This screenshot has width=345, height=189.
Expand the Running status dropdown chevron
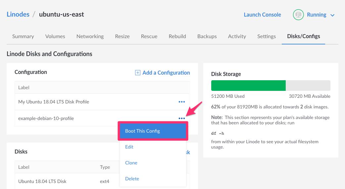click(x=333, y=15)
